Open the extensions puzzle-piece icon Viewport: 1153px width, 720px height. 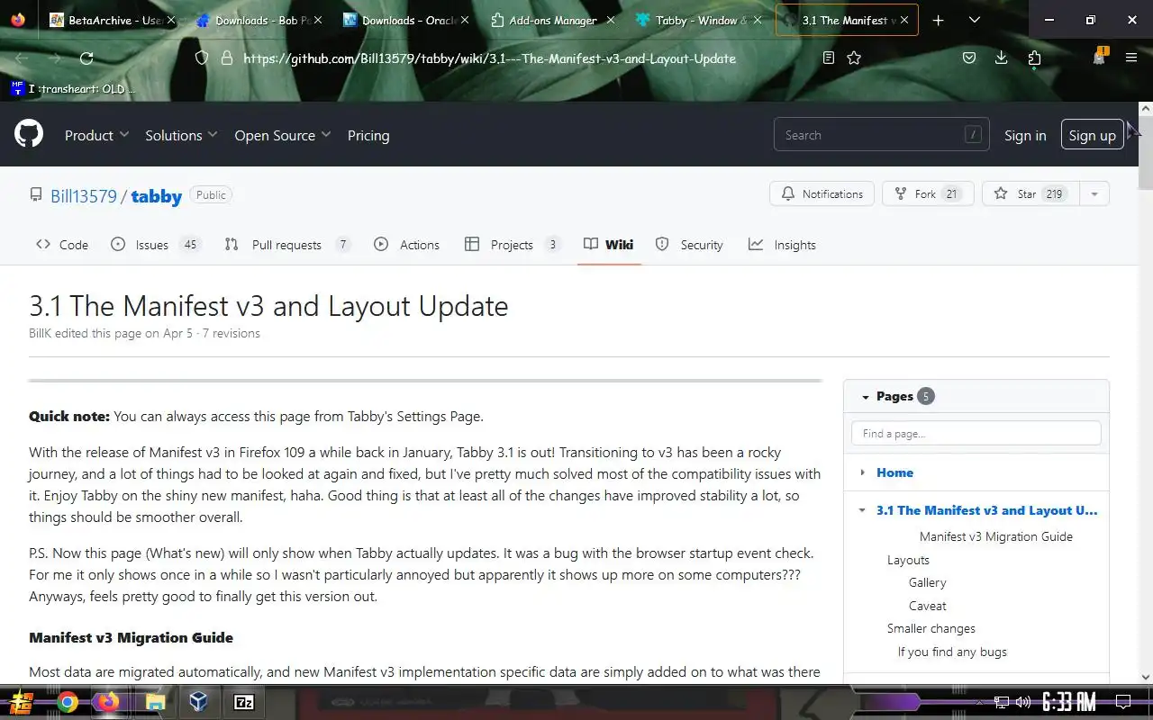[1034, 58]
